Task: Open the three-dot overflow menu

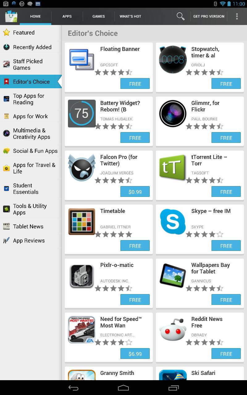Action: [x=237, y=16]
